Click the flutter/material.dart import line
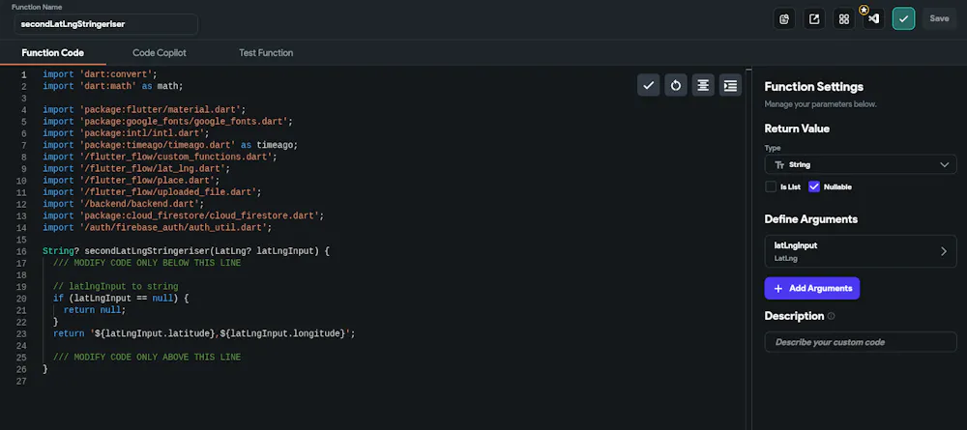The height and width of the screenshot is (430, 967). coord(144,109)
